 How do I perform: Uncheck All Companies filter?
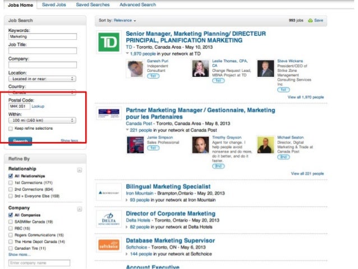11,215
